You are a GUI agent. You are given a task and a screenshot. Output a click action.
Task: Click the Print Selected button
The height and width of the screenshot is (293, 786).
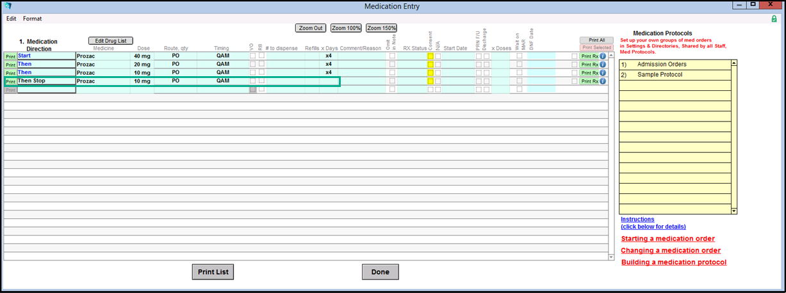click(x=596, y=47)
